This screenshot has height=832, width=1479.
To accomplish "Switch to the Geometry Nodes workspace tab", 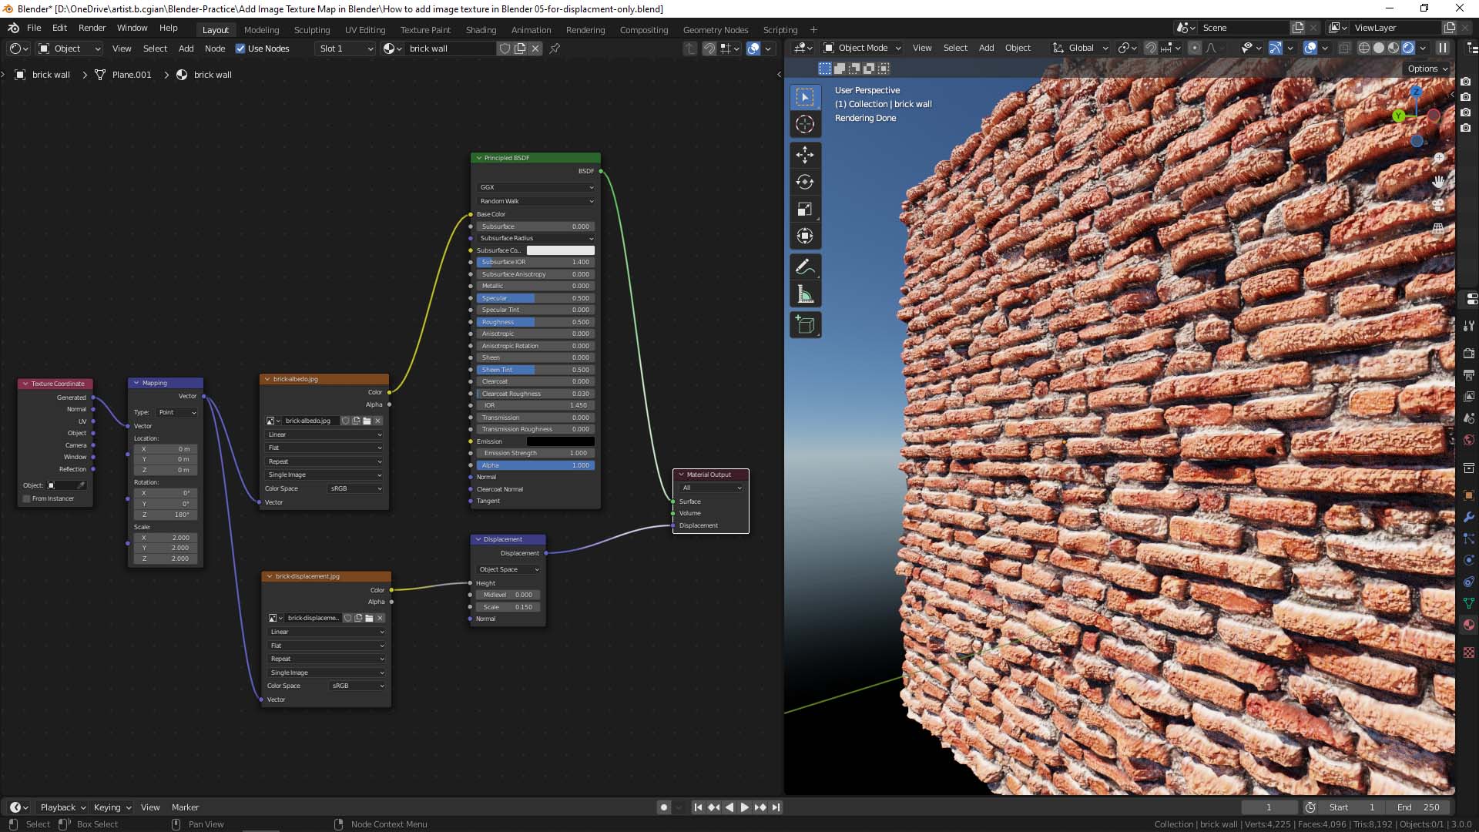I will coord(716,30).
